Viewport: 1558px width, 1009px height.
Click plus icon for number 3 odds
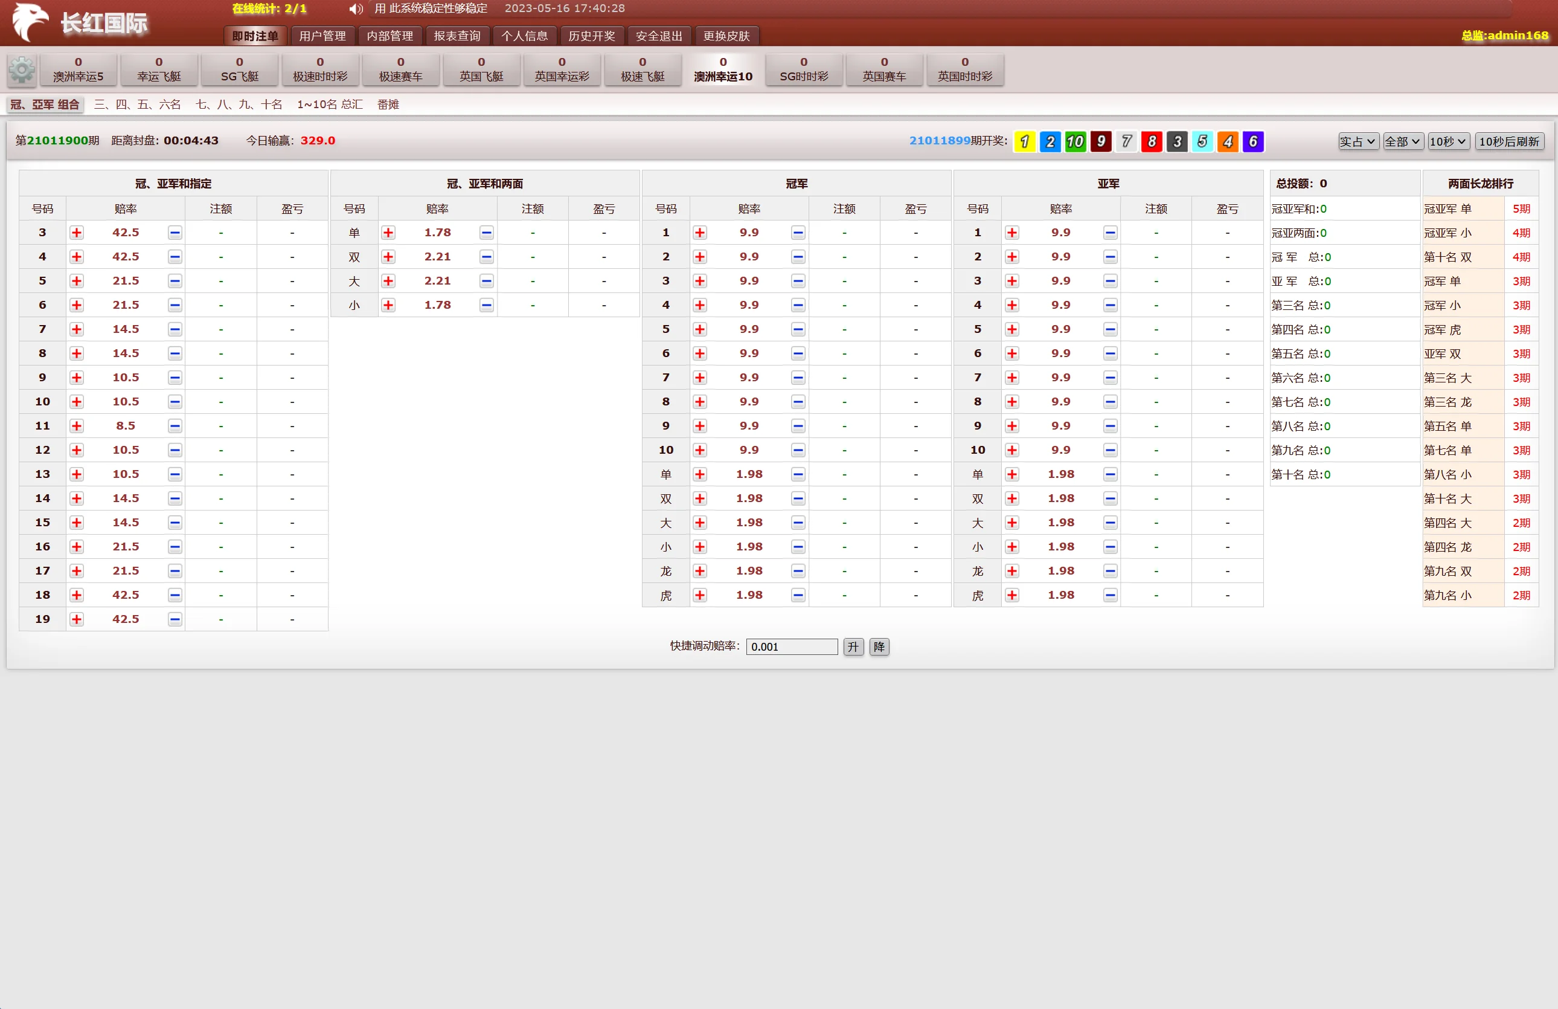[x=77, y=233]
